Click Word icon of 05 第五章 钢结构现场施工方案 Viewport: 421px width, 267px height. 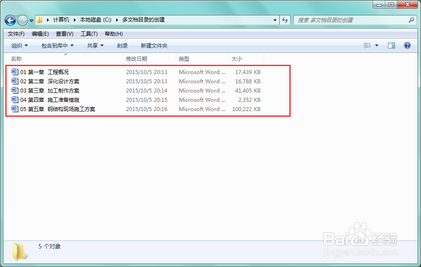[15, 109]
